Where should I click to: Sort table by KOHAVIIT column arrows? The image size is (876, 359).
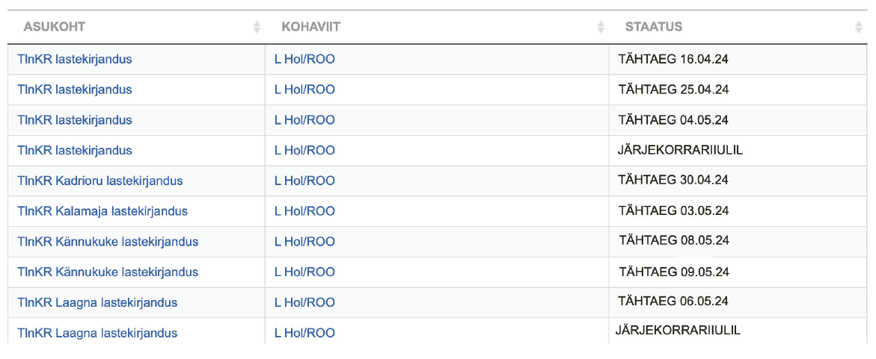click(x=601, y=27)
